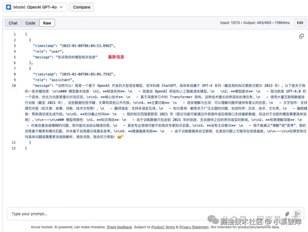Select the Raw tab
Image resolution: width=308 pixels, height=232 pixels.
coord(47,23)
